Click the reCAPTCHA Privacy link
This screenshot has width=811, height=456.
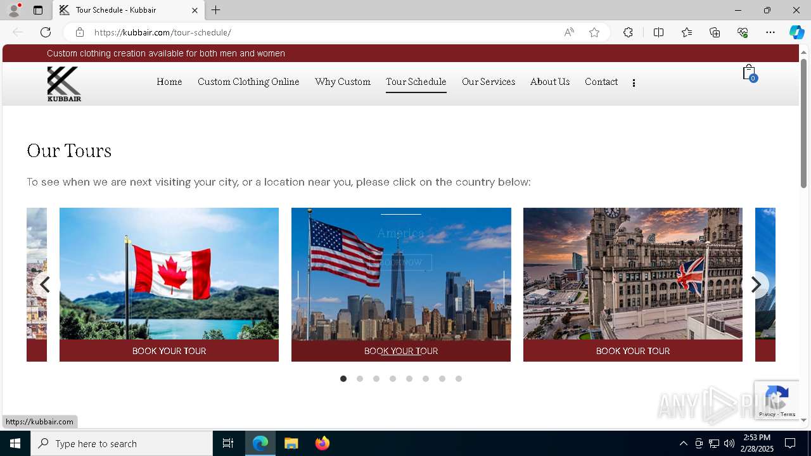[767, 414]
